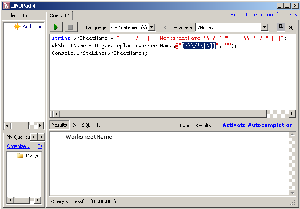This screenshot has height=209, width=300.
Task: Click My Queries tree scrollbar left arrow
Action: [x=10, y=200]
